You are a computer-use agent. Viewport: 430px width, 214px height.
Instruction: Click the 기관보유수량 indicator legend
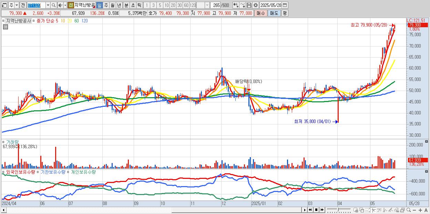53,172
